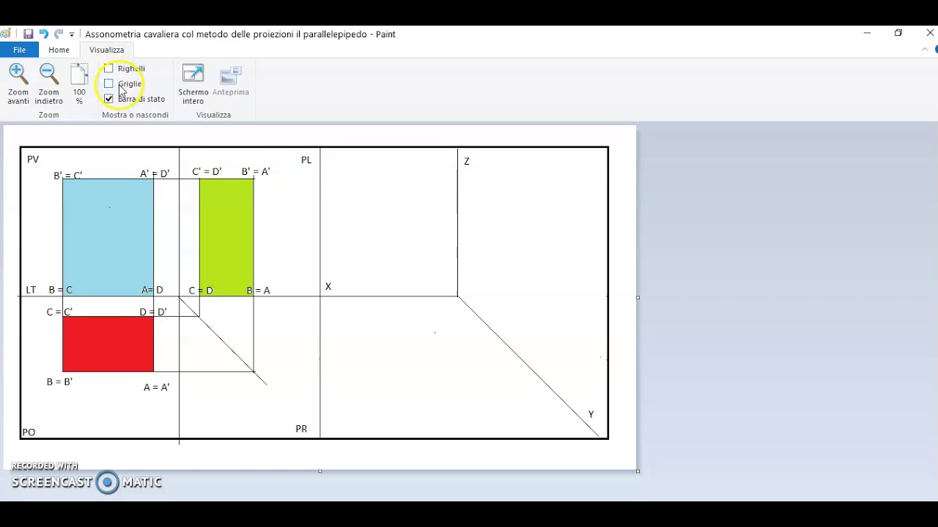Switch to the Home tab
Viewport: 938px width, 527px height.
pos(59,50)
